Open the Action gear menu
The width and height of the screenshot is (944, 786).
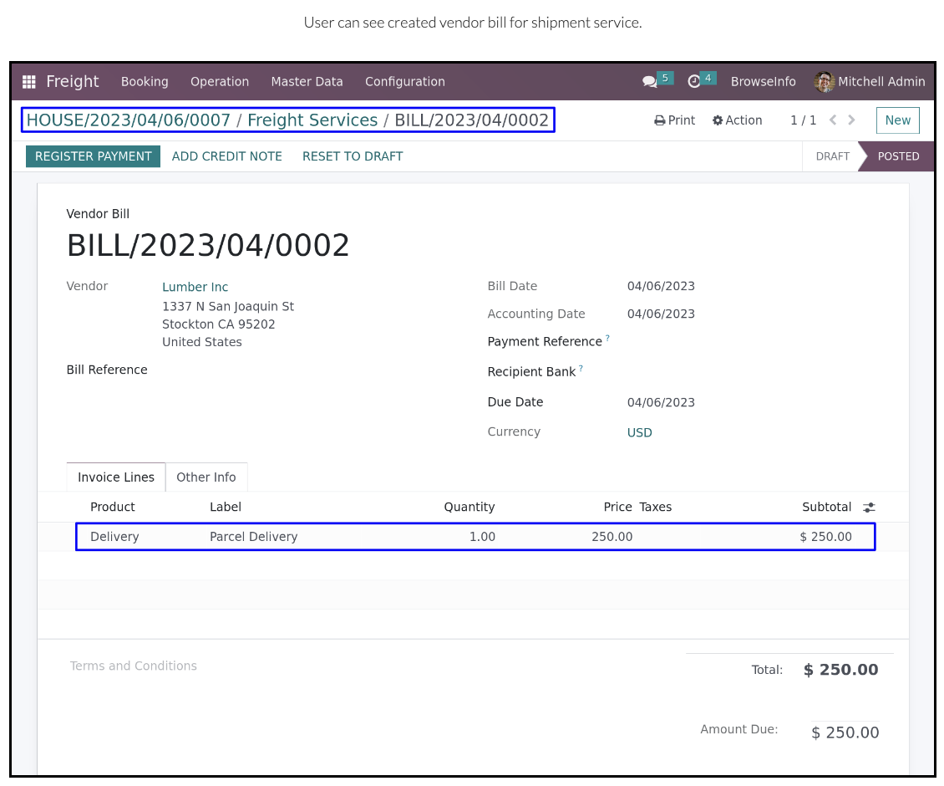(737, 120)
